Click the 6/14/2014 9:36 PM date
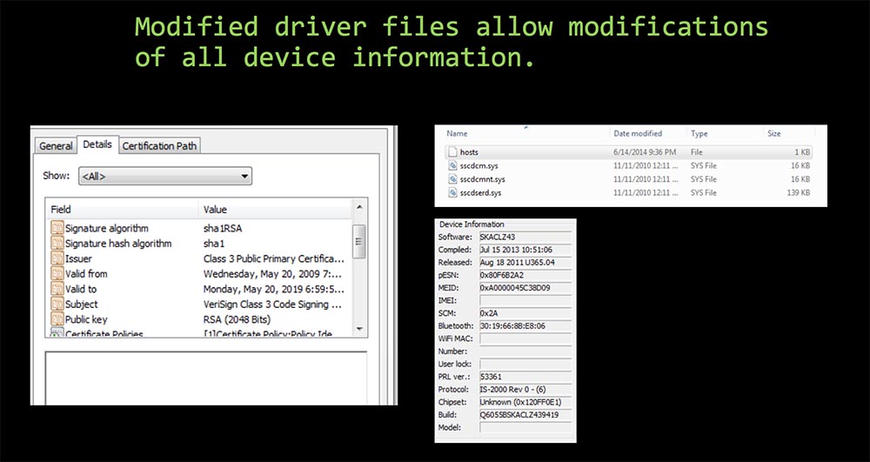 click(645, 152)
